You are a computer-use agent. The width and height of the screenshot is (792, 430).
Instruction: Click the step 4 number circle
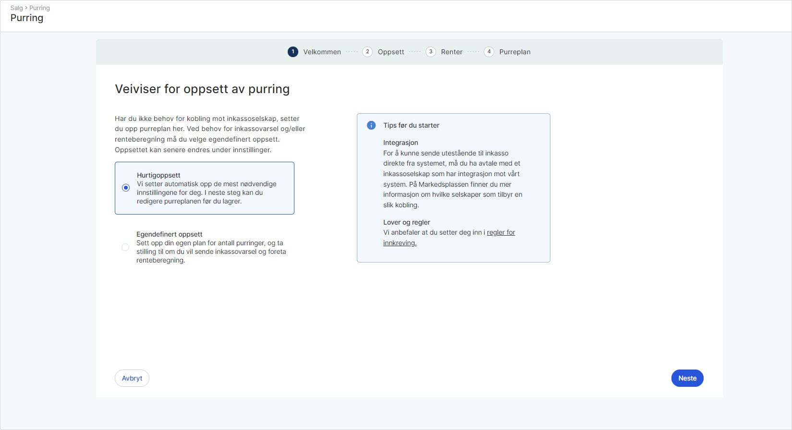click(x=489, y=52)
